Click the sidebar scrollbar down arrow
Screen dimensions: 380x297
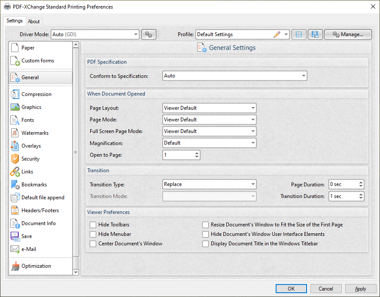pos(76,272)
